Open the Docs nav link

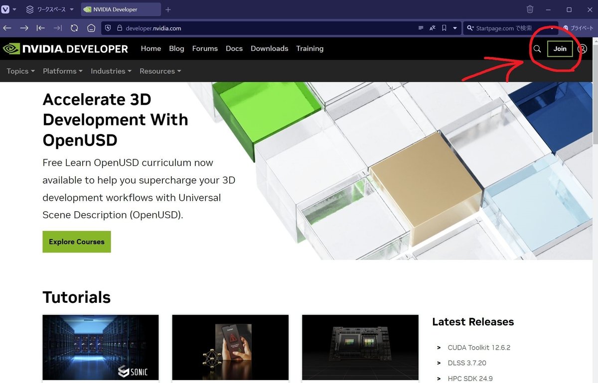coord(234,48)
